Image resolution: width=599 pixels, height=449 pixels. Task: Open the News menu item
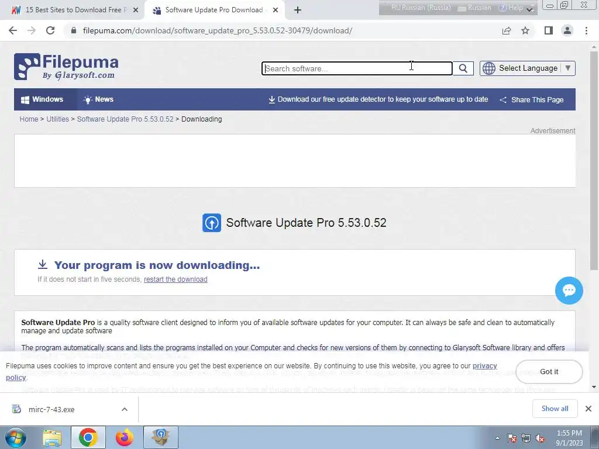98,99
